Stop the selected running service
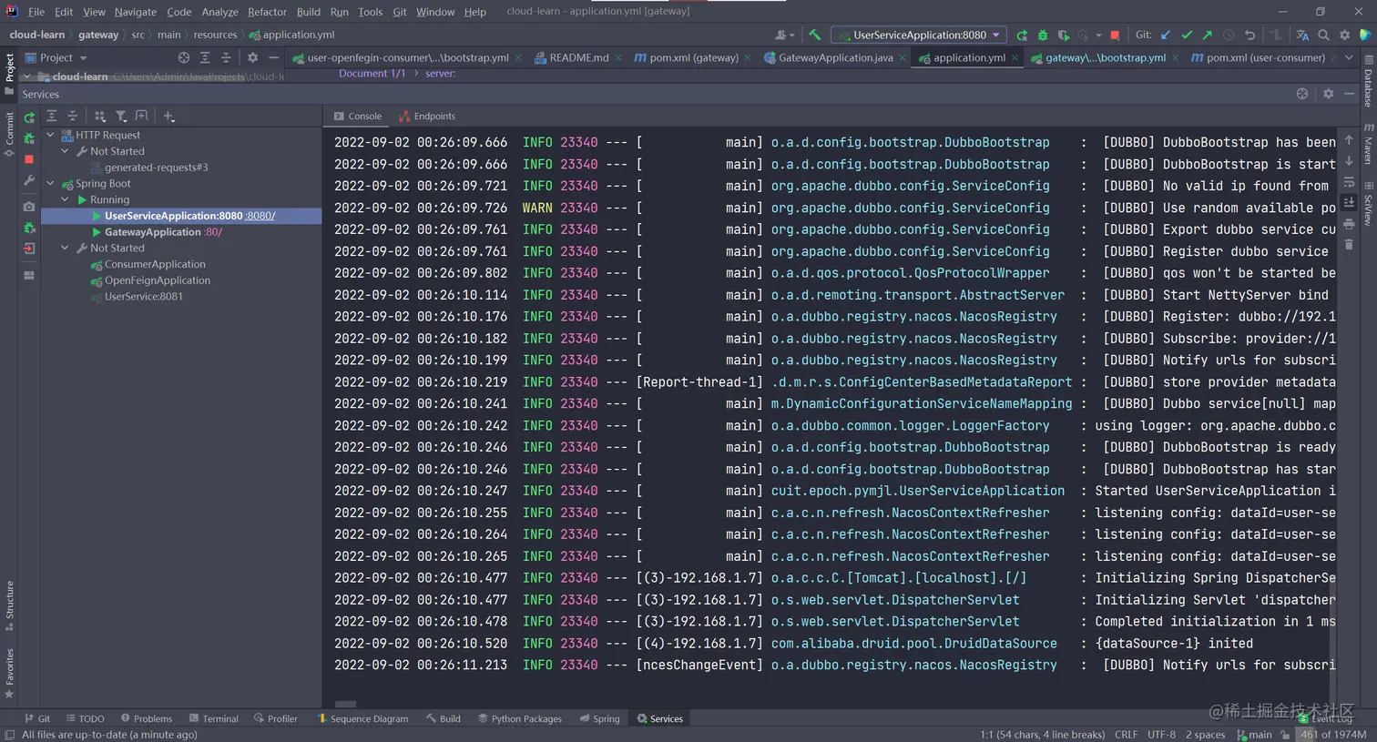The image size is (1377, 742). coord(29,159)
